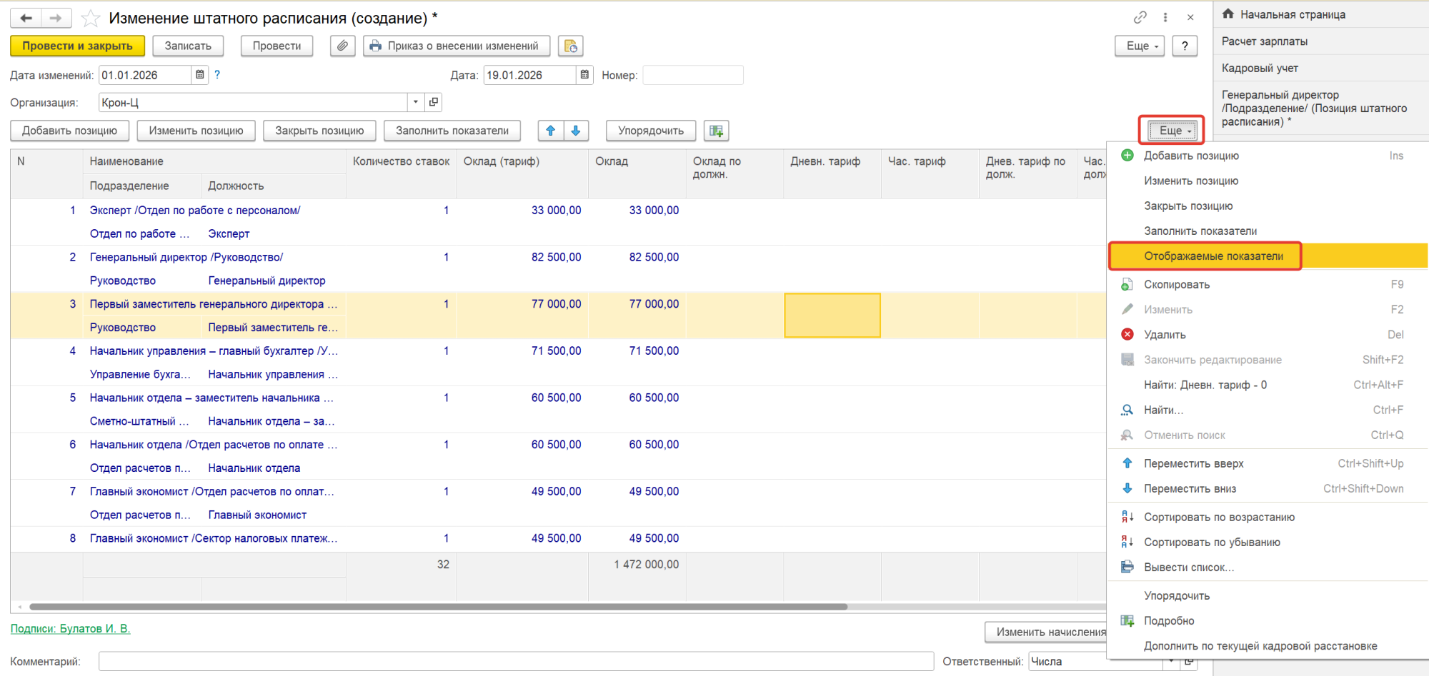Click the paperclip attachments icon
1429x676 pixels.
[x=342, y=46]
